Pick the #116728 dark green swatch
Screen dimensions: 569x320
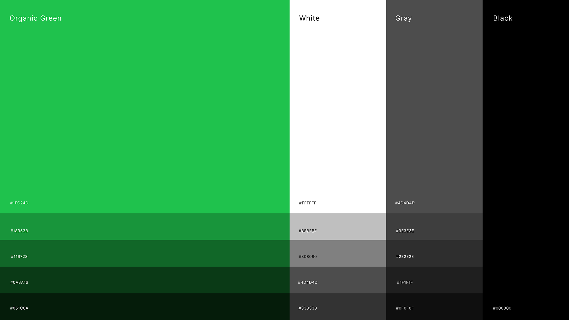[145, 253]
